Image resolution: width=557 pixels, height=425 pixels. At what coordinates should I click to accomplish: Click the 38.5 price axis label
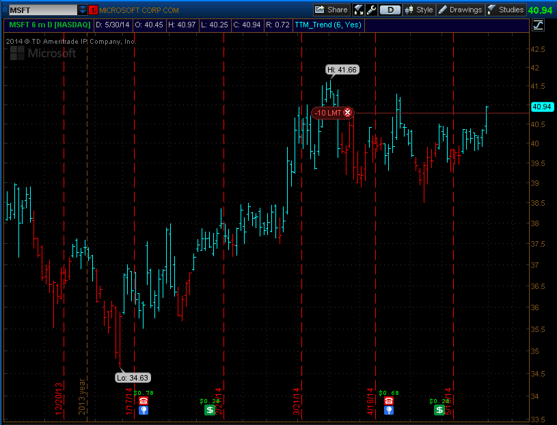point(537,203)
